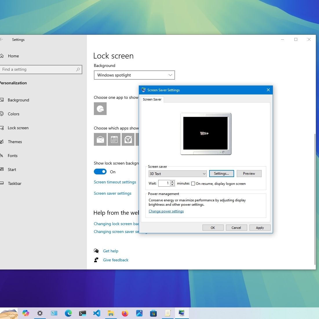Image resolution: width=319 pixels, height=319 pixels.
Task: Decrease Wait minutes with down spinner arrow
Action: pos(172,185)
